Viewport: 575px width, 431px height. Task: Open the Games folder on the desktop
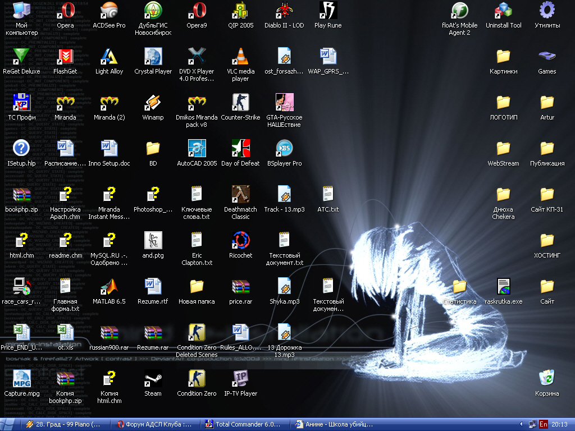[547, 56]
